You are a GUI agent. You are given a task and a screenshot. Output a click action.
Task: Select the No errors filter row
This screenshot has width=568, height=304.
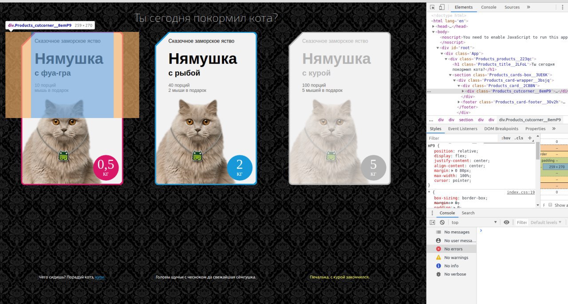451,249
